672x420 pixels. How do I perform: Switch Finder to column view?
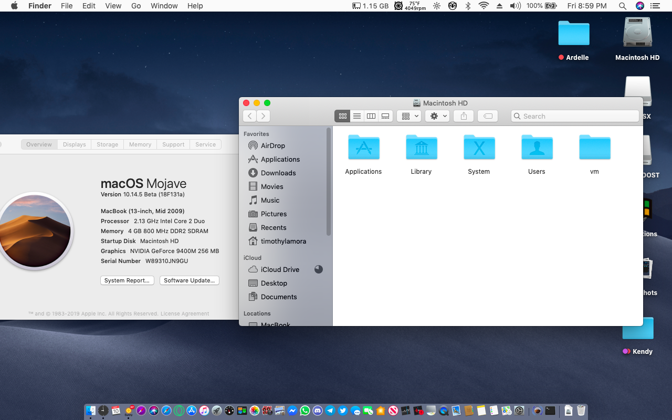pos(371,116)
